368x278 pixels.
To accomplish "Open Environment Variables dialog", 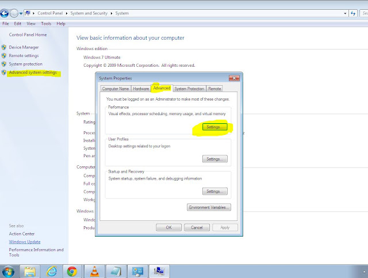I will [209, 207].
